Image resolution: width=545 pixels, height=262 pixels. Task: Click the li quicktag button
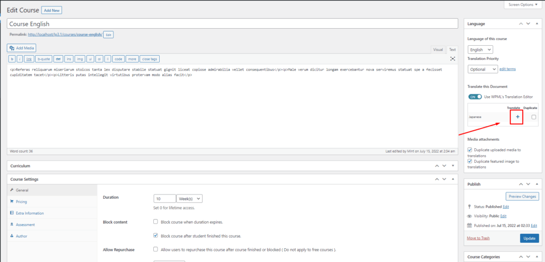pyautogui.click(x=108, y=59)
